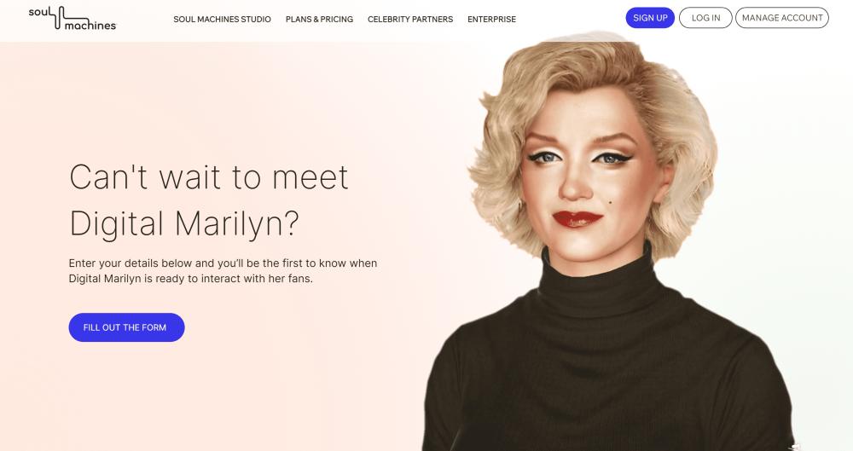The height and width of the screenshot is (451, 853).
Task: Open the Log In page
Action: pos(705,18)
